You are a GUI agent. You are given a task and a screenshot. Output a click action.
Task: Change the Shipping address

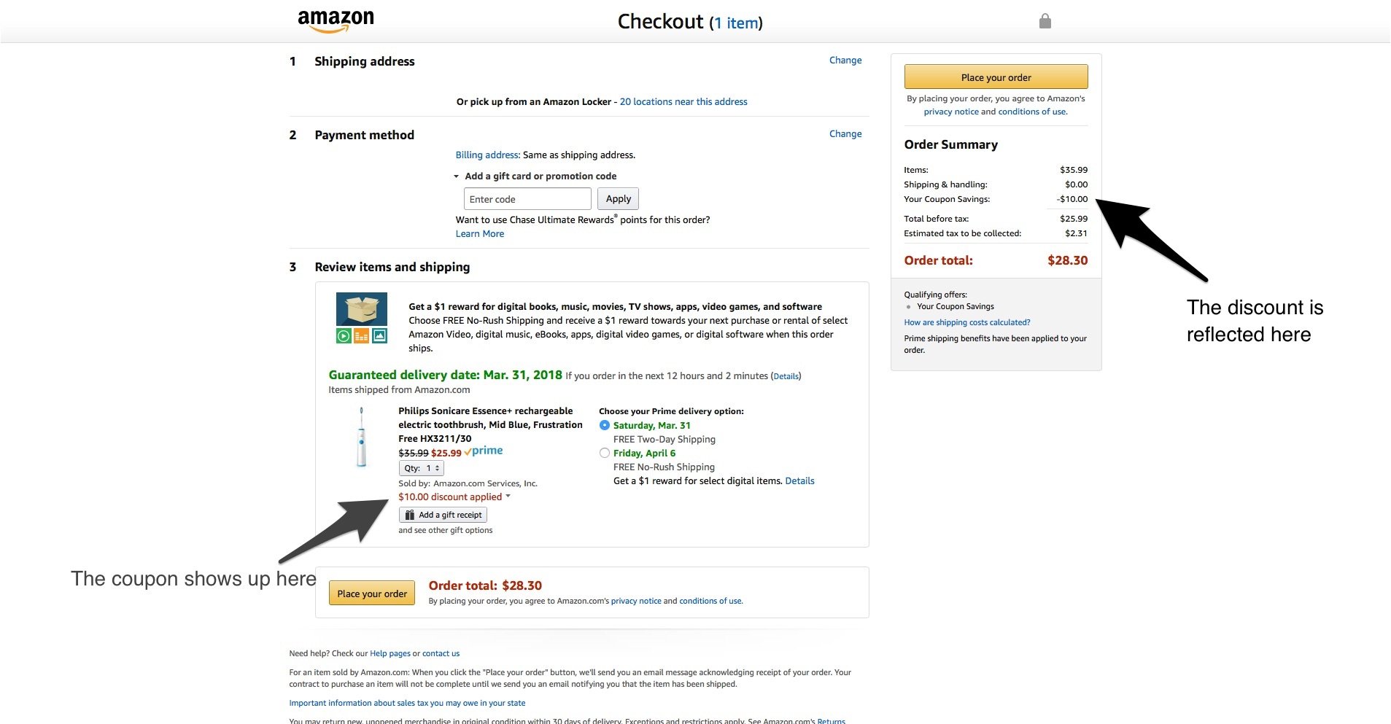tap(845, 61)
